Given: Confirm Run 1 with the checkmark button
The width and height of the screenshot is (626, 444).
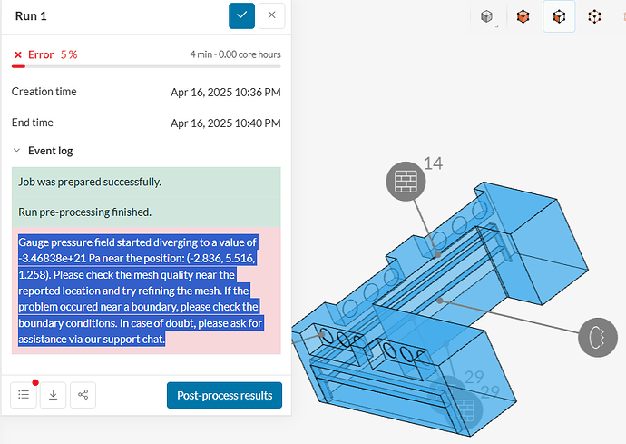Looking at the screenshot, I should tap(241, 15).
